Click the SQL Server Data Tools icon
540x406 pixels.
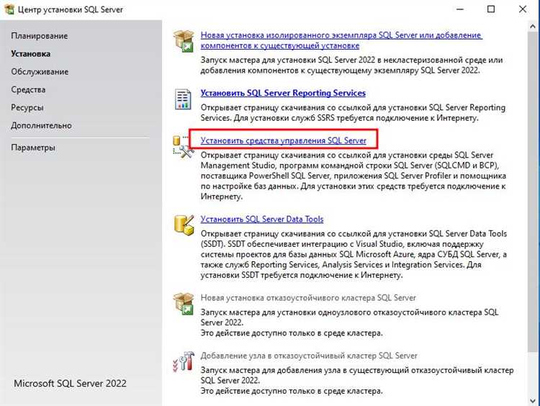184,224
